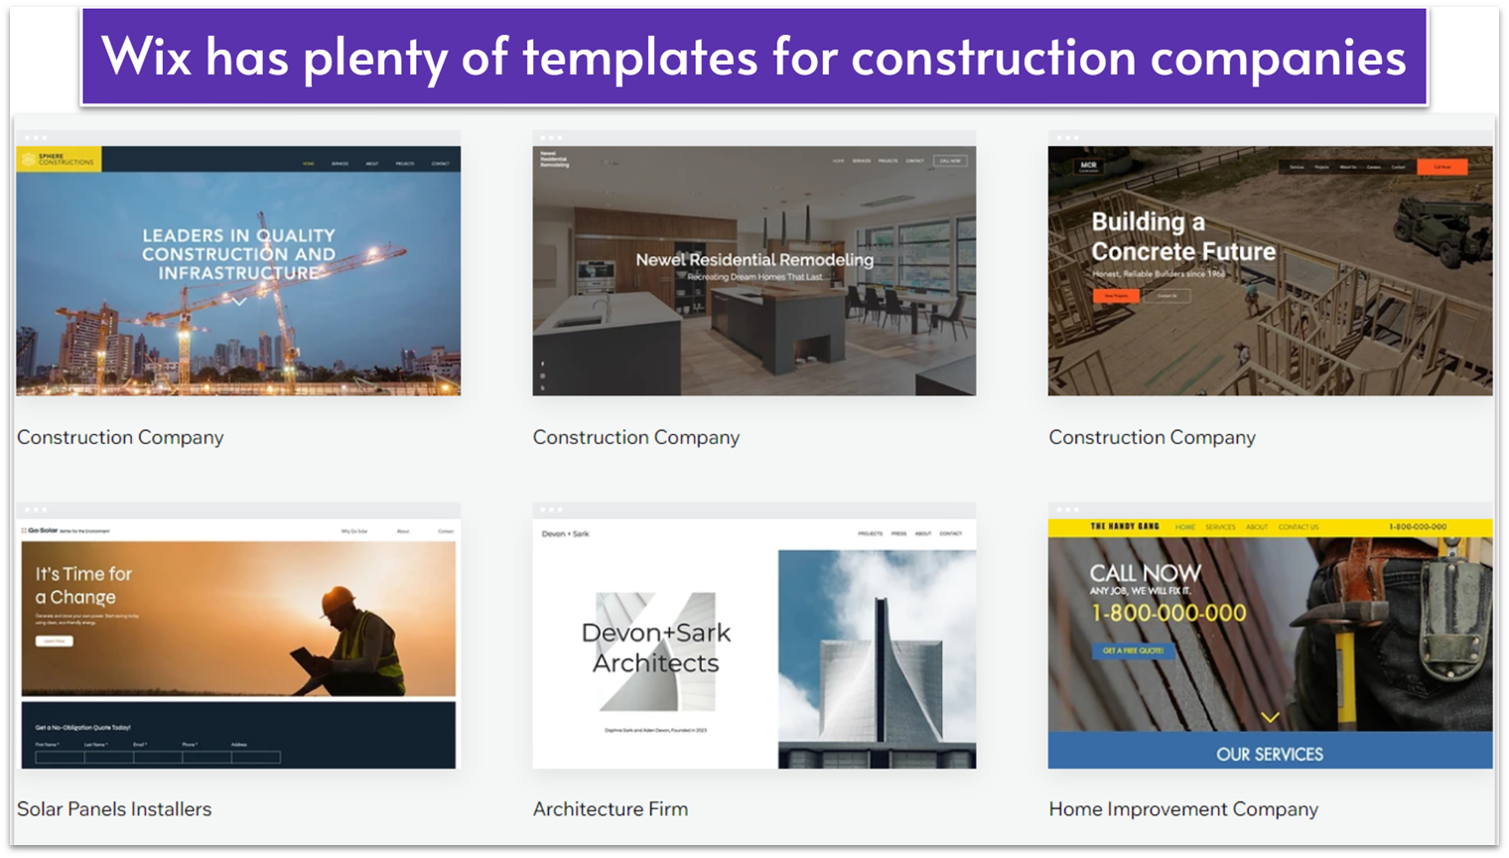Click the Go Solar logo
Image resolution: width=1509 pixels, height=858 pixels.
tap(43, 529)
